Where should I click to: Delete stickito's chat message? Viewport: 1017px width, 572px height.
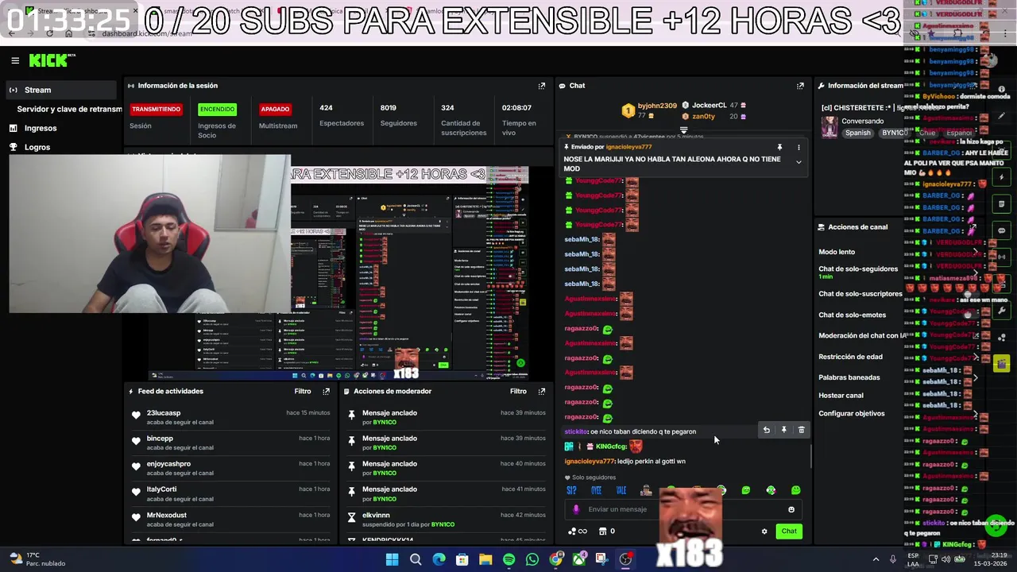801,430
